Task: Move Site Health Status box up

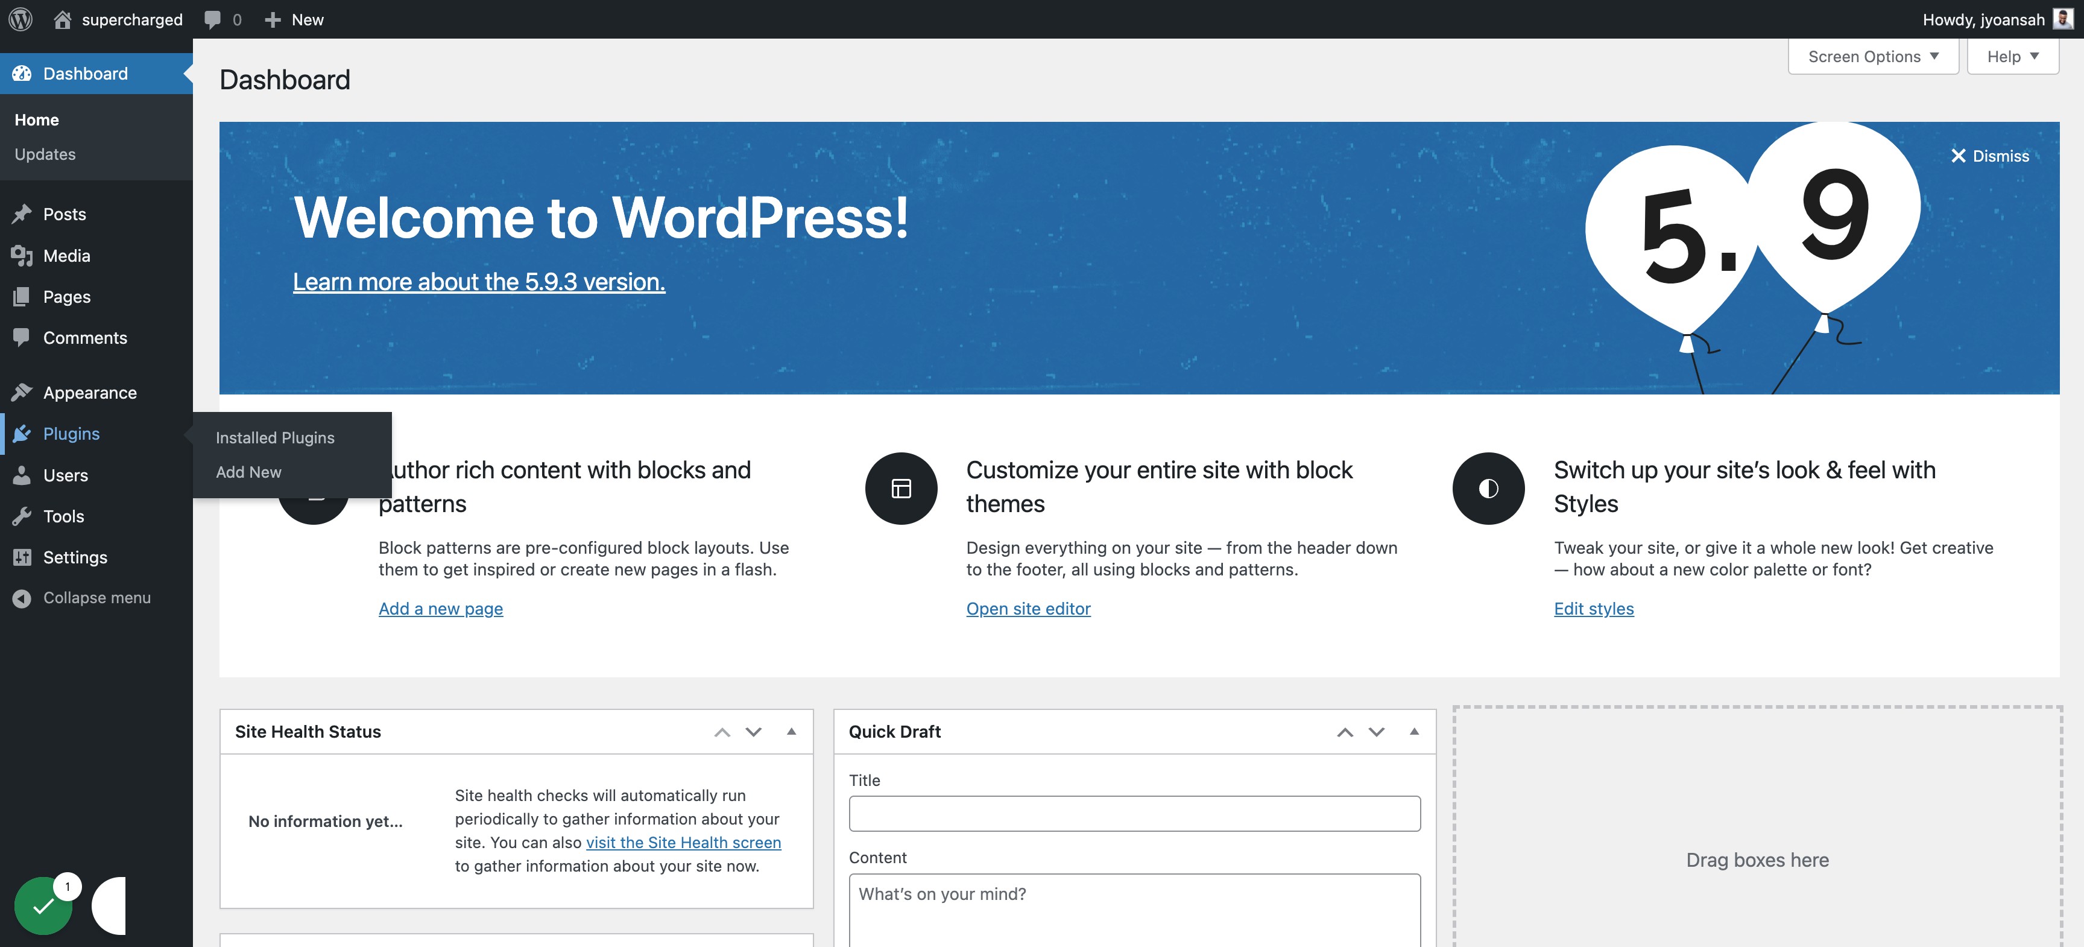Action: (722, 732)
